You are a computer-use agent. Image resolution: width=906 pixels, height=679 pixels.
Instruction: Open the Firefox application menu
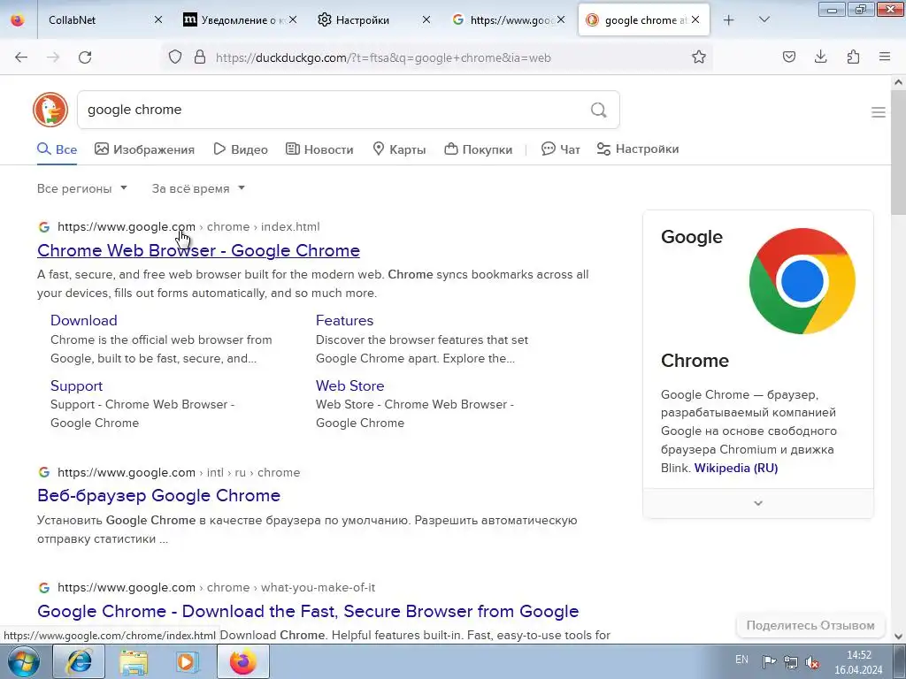pyautogui.click(x=885, y=57)
